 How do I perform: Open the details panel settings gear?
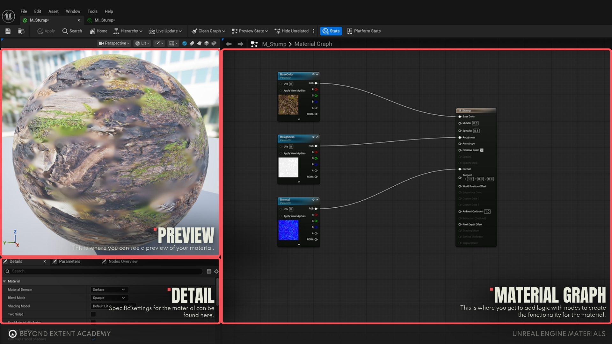coord(216,271)
